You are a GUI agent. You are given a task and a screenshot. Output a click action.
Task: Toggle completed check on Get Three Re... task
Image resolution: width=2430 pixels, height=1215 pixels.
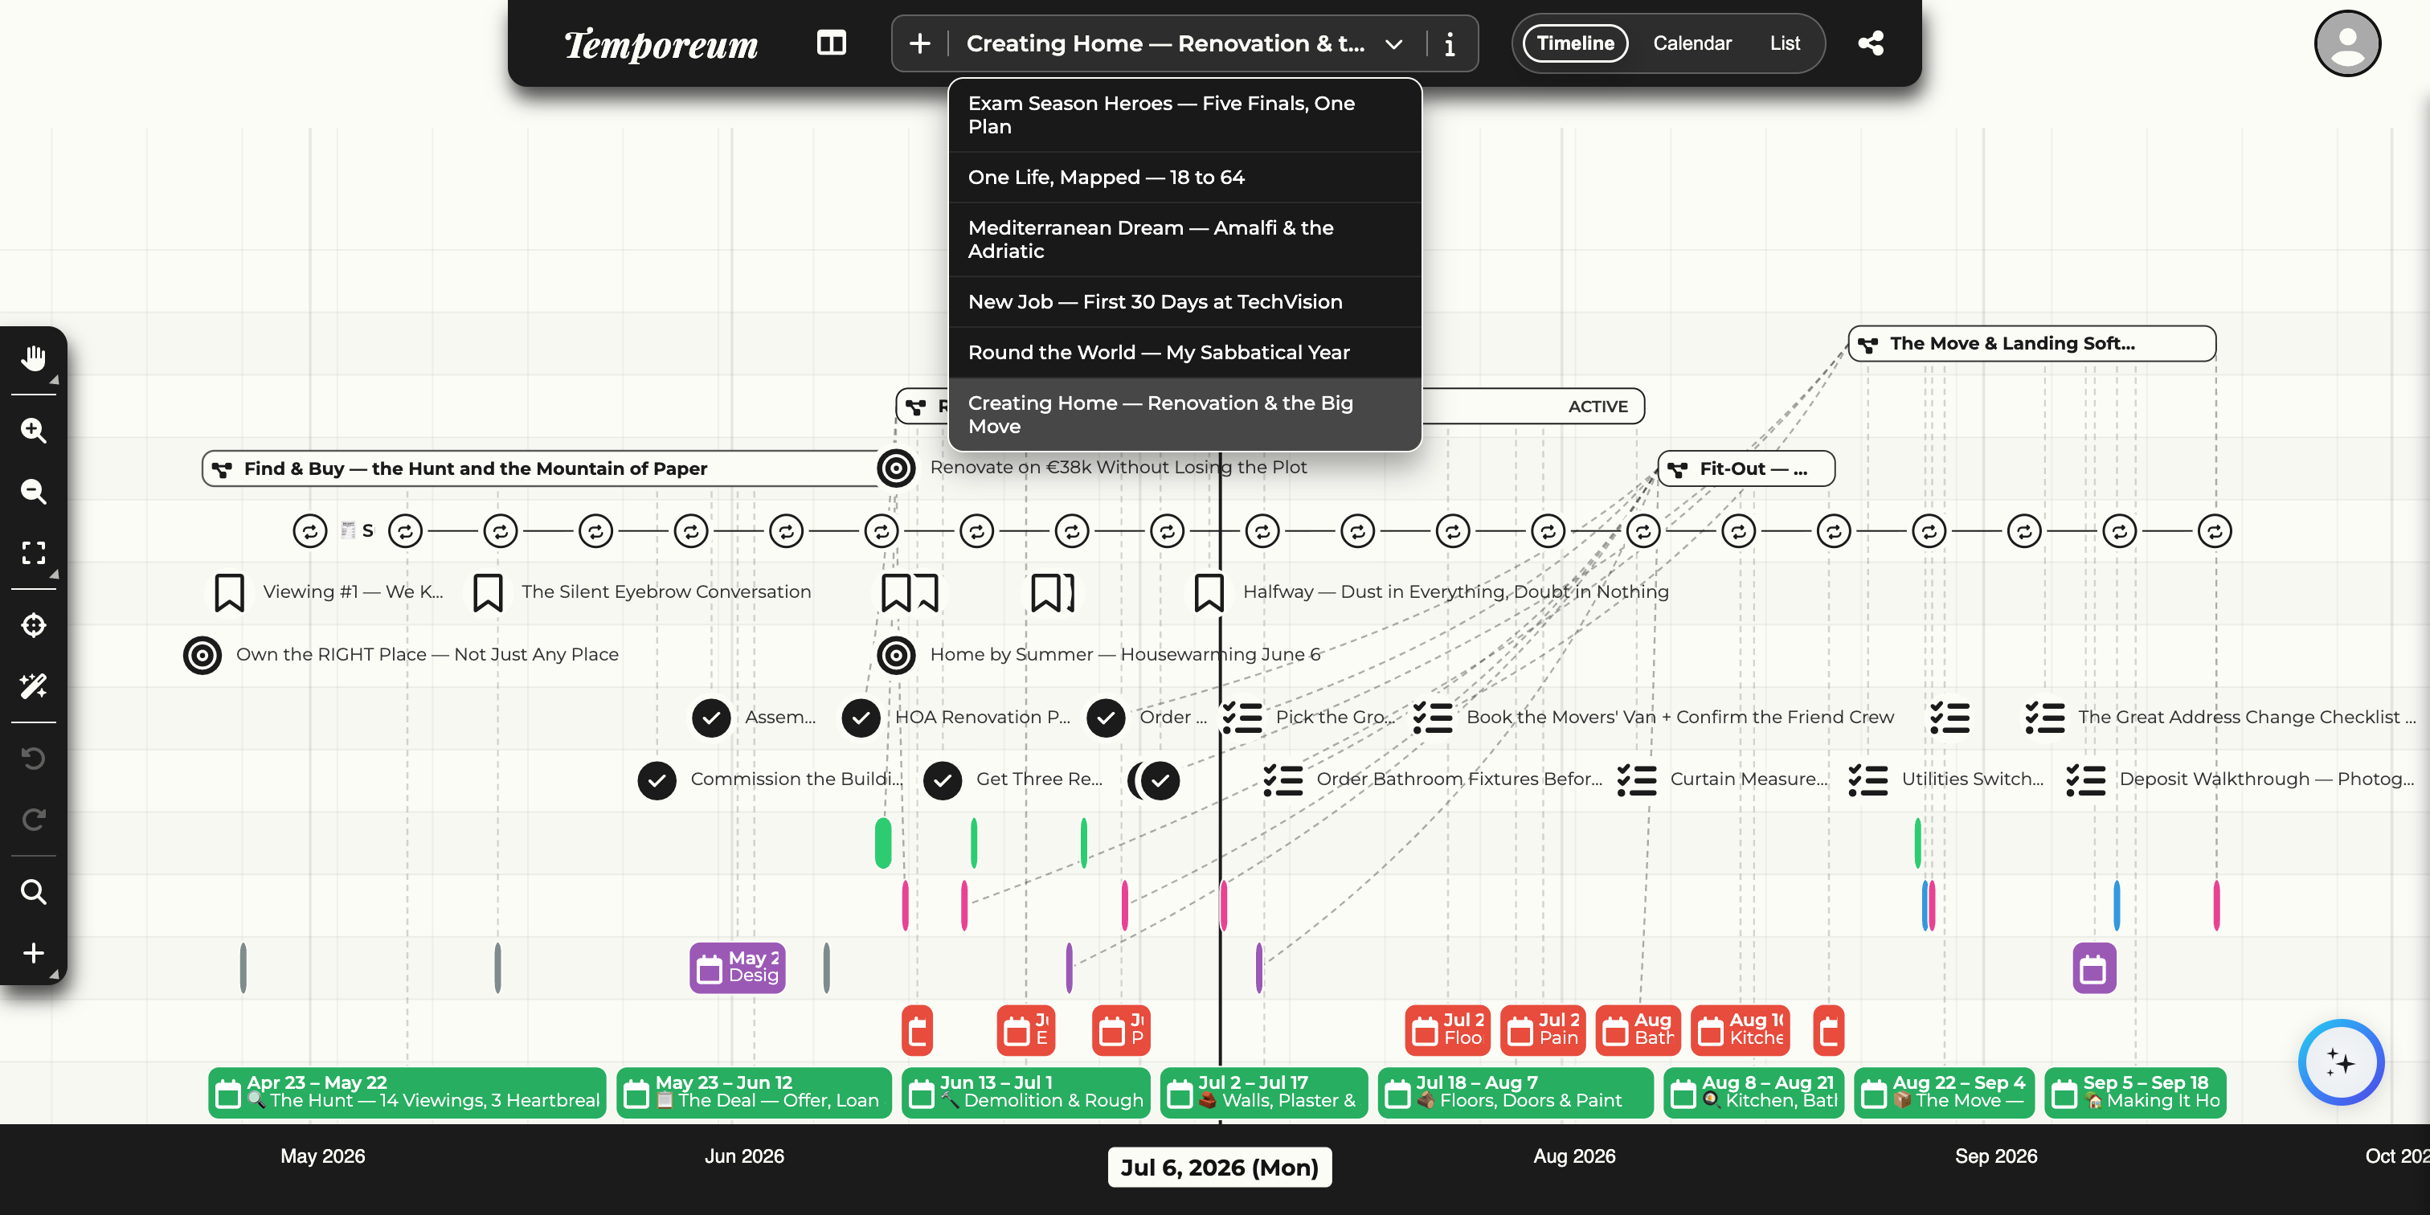coord(943,780)
